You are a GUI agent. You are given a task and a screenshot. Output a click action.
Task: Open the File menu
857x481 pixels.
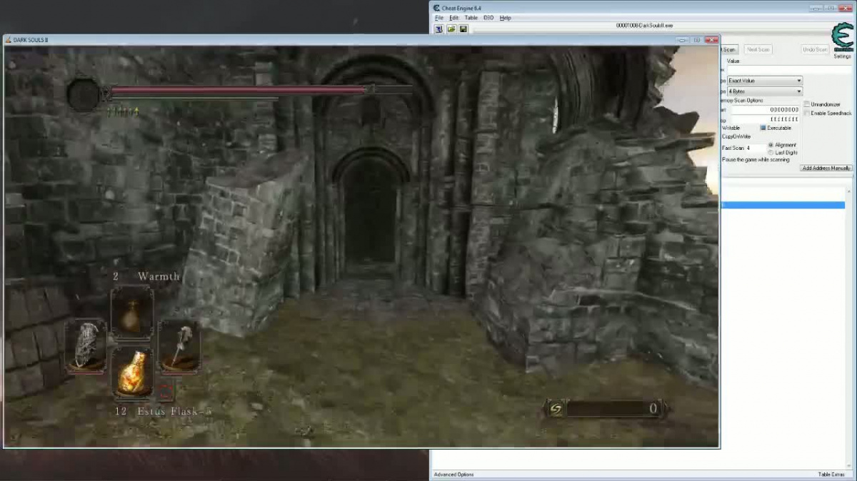439,17
